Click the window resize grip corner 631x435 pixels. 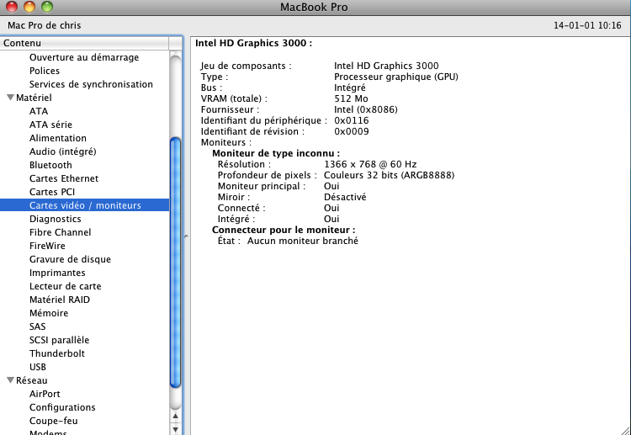pos(625,429)
